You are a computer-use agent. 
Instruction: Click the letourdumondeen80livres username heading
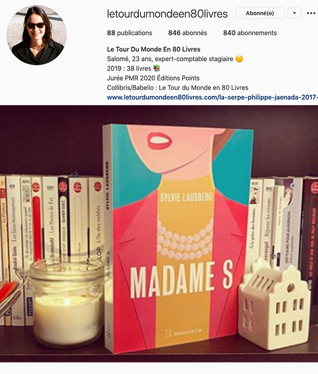pos(167,14)
